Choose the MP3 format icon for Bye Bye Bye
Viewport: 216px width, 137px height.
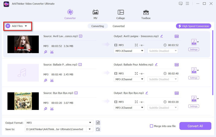(194, 99)
